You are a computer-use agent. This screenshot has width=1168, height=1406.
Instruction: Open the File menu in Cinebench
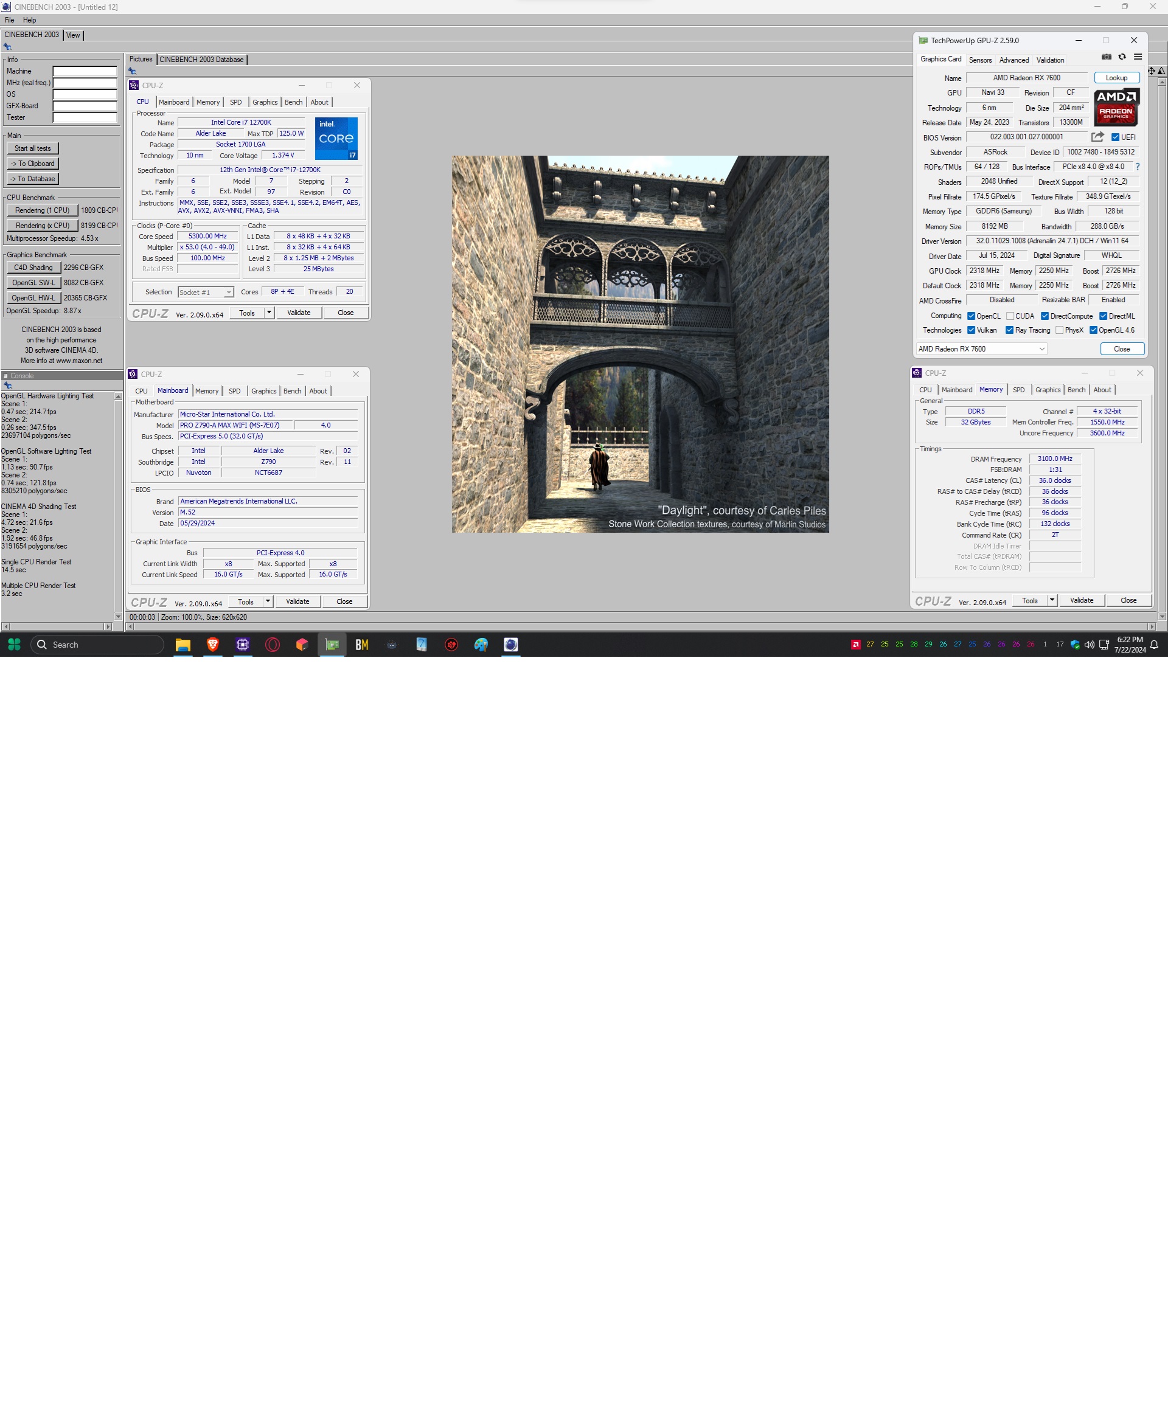(x=9, y=20)
